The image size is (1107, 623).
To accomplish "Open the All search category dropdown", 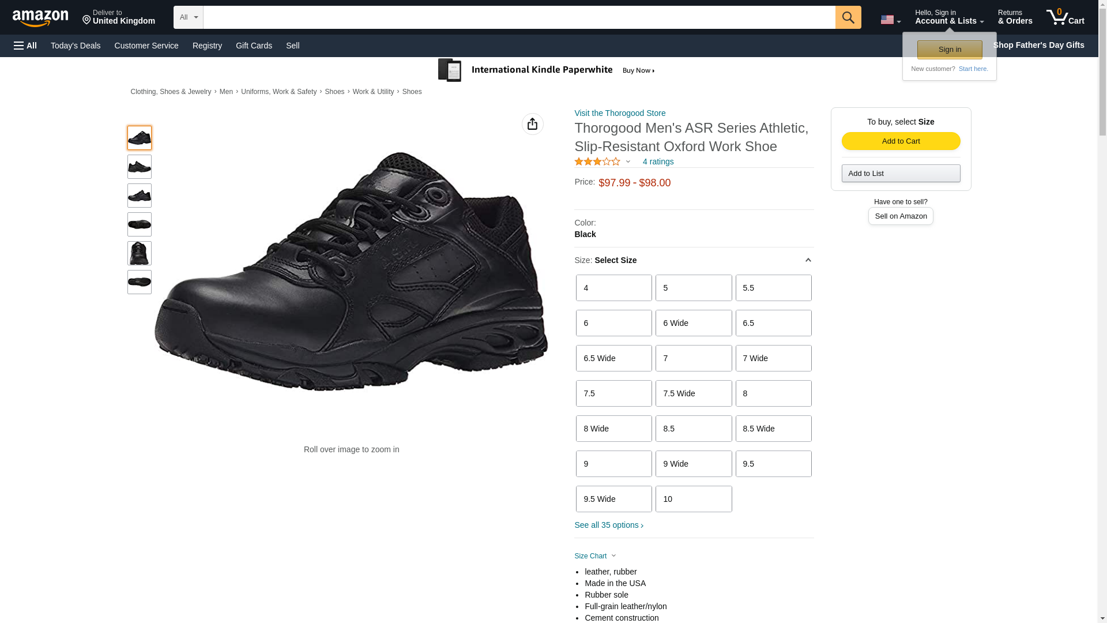I will click(189, 17).
